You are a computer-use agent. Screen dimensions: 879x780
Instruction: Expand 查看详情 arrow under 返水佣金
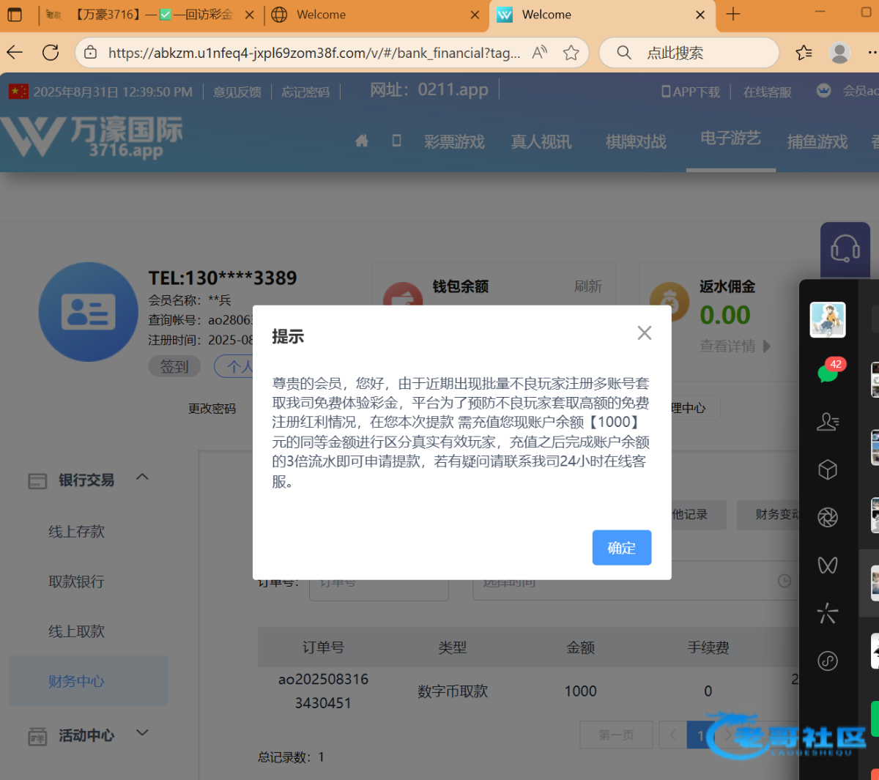[767, 346]
